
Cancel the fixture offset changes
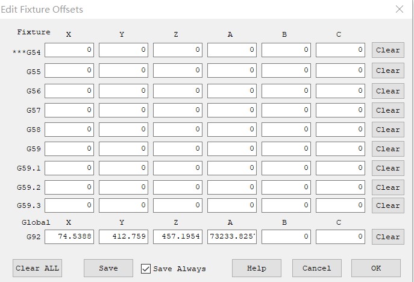[x=317, y=268]
